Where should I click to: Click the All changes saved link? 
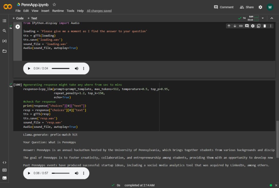(x=99, y=11)
